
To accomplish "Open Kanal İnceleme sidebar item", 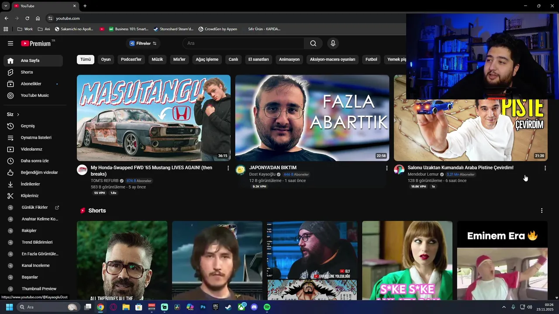I will (x=33, y=266).
